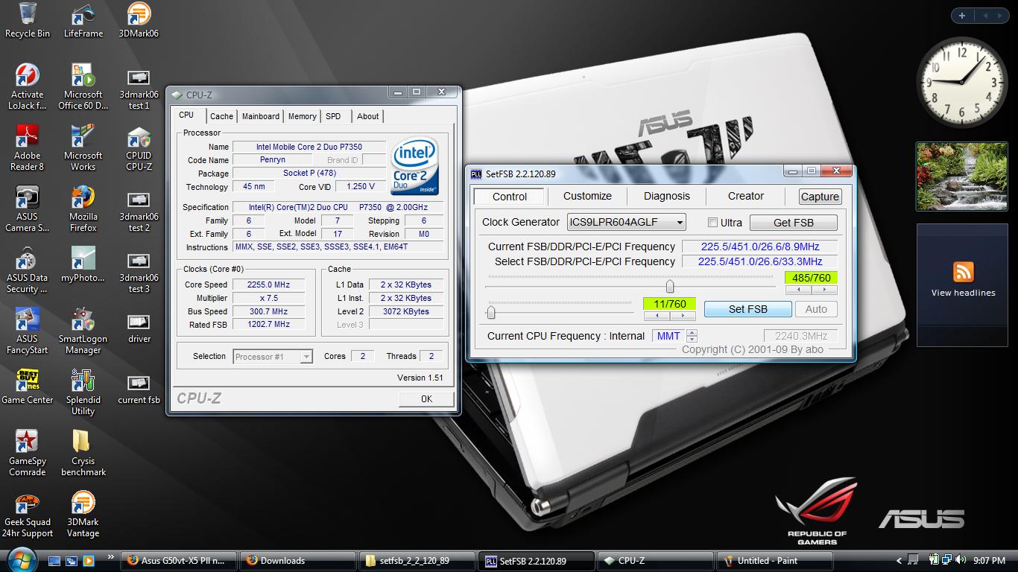This screenshot has height=572, width=1018.
Task: Launch Mozilla Firefox from the desktop
Action: [x=83, y=209]
